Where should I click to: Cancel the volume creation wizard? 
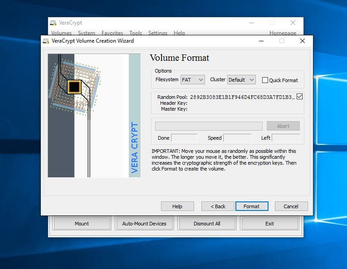(x=291, y=206)
